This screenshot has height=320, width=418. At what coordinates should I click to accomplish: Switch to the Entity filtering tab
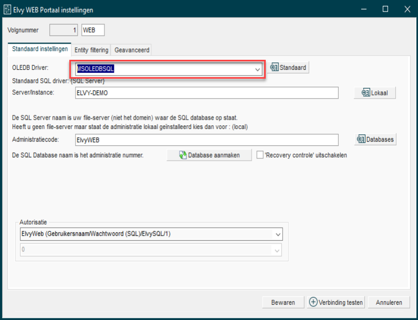coord(91,50)
